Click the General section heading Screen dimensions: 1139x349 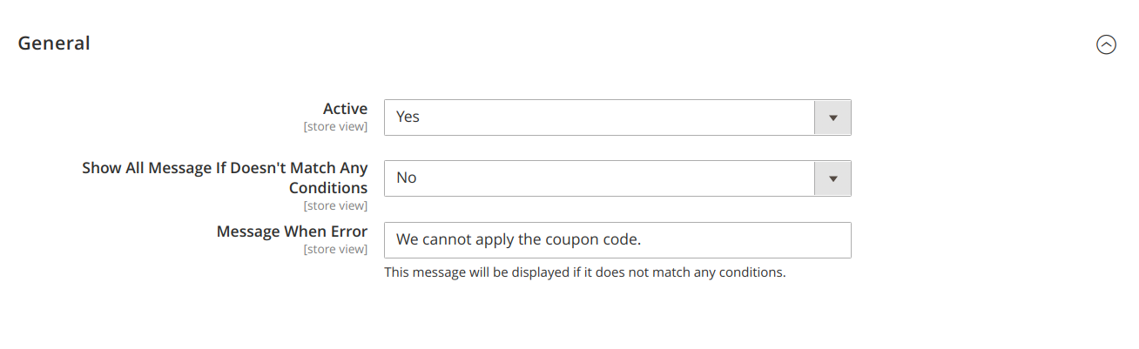click(x=54, y=43)
